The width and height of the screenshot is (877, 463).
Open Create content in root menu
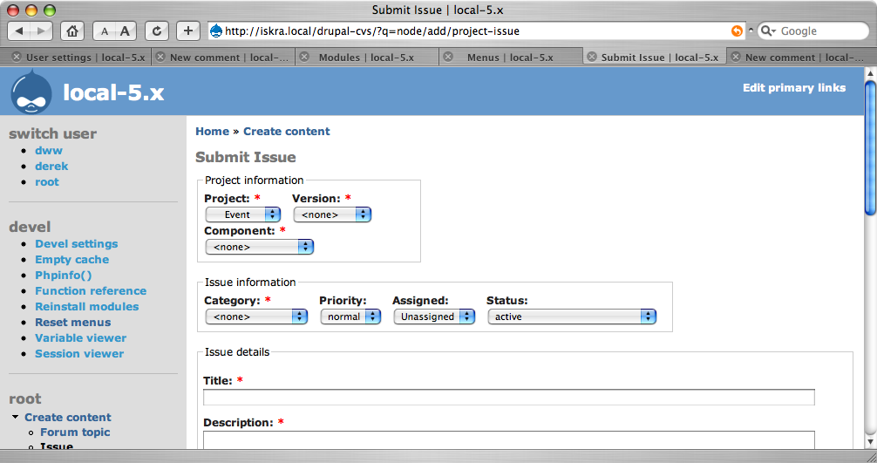click(x=68, y=417)
